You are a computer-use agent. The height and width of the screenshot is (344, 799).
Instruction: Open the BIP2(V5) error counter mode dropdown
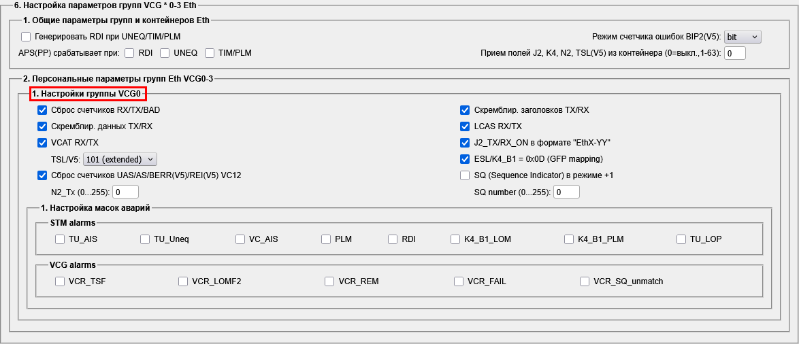click(x=742, y=37)
